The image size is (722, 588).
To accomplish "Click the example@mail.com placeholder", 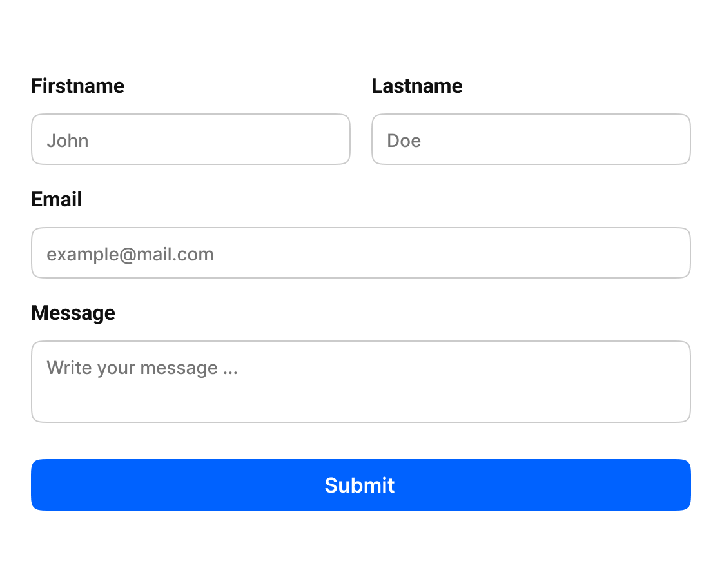I will [x=130, y=255].
